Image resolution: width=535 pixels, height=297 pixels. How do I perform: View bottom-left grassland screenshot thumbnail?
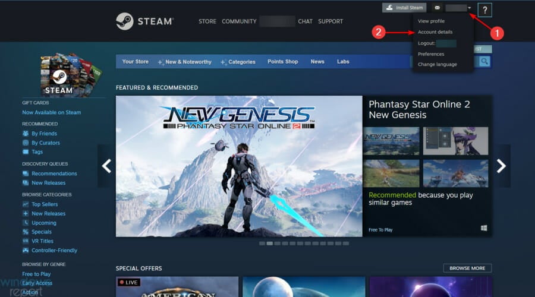[x=391, y=173]
